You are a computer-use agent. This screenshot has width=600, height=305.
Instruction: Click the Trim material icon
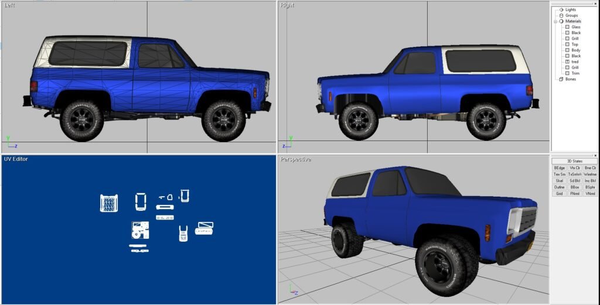click(567, 73)
